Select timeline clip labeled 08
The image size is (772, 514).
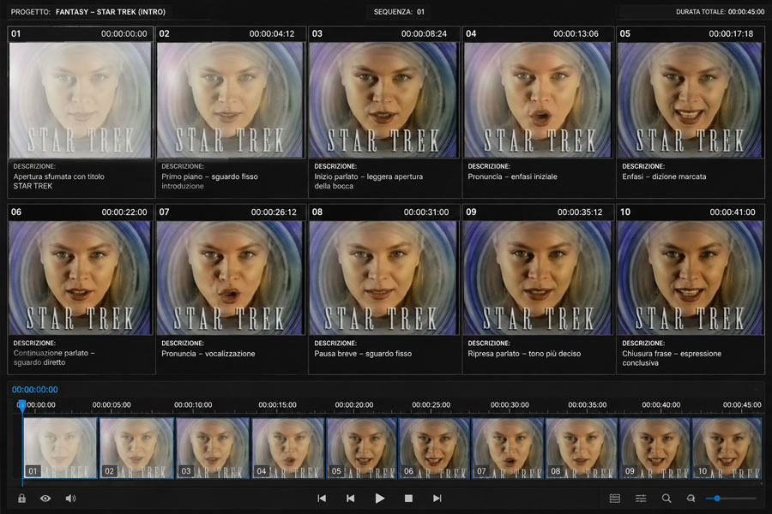point(582,448)
